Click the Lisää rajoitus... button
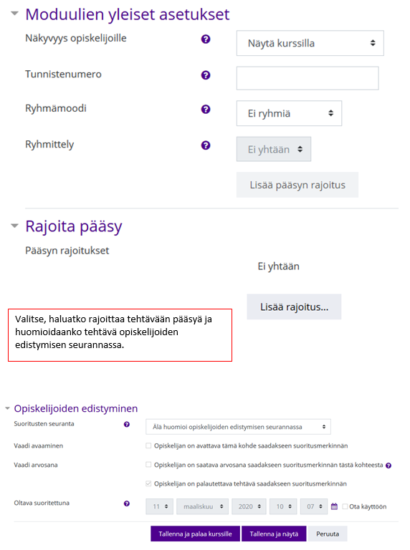Image resolution: width=410 pixels, height=550 pixels. (294, 307)
